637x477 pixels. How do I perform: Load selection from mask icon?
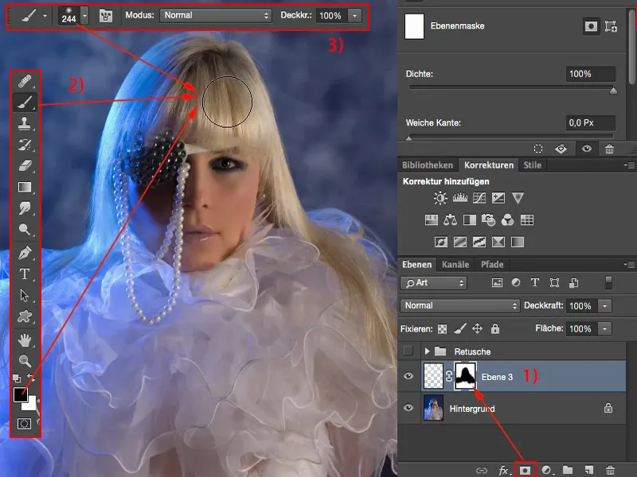(538, 149)
